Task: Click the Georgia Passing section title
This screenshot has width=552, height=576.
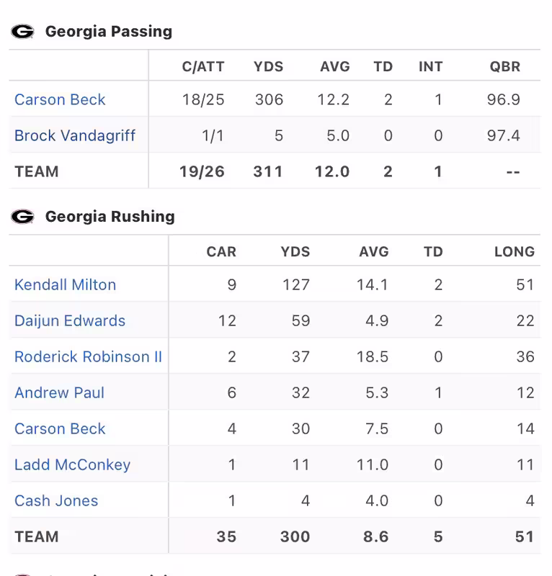Action: click(x=109, y=32)
